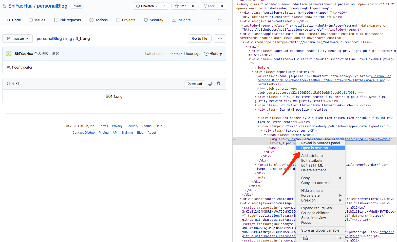Switch to the Security tab
The image size is (397, 242).
pos(154,20)
